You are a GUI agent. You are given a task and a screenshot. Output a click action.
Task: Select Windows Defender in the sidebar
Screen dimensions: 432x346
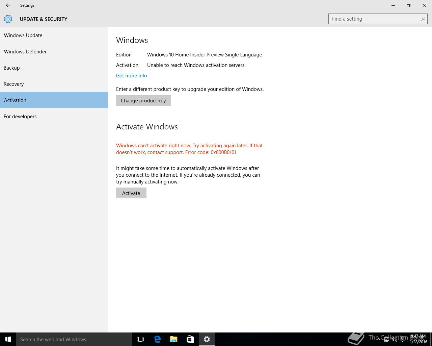point(54,51)
